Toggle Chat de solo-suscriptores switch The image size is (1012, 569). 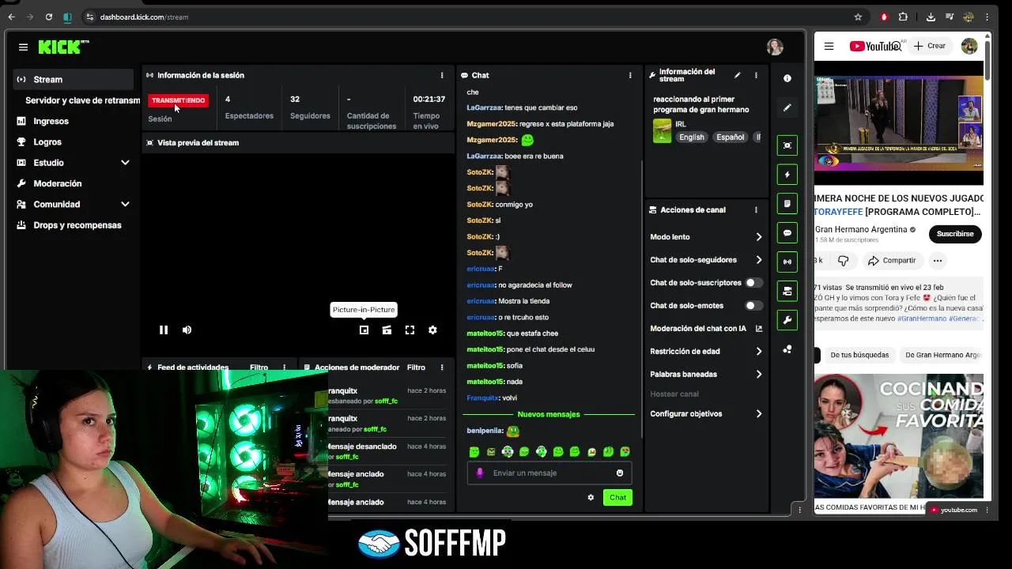pos(754,283)
